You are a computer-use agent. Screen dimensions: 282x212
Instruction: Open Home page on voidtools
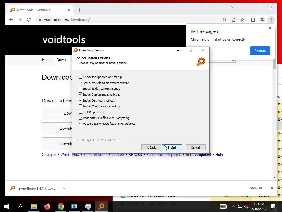[x=47, y=60]
